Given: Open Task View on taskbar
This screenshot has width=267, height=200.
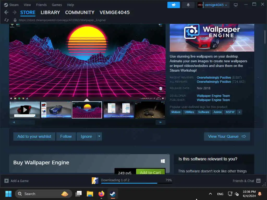Looking at the screenshot, I should point(78,194).
